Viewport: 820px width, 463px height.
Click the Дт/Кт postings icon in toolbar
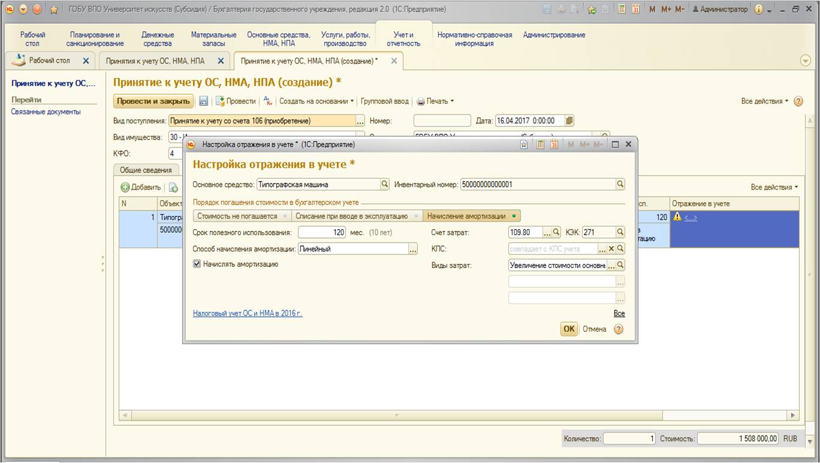268,101
